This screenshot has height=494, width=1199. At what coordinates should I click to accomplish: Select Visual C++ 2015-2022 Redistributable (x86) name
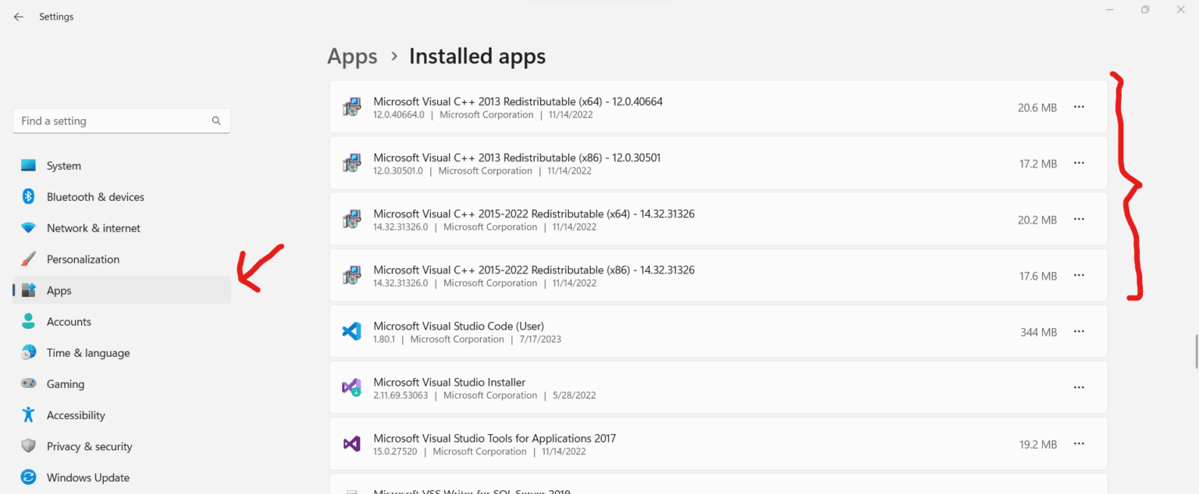[534, 270]
